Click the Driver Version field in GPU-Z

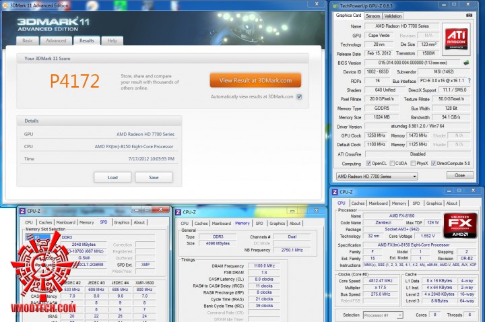coord(418,126)
